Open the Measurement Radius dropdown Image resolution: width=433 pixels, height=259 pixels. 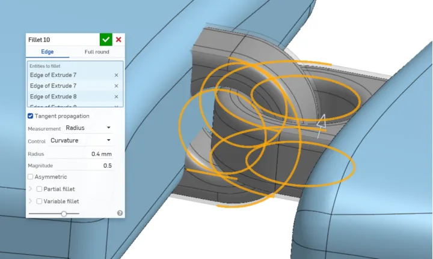(x=88, y=128)
